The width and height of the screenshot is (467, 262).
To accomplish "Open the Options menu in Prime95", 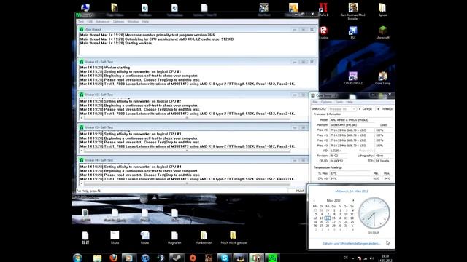I will click(x=118, y=22).
